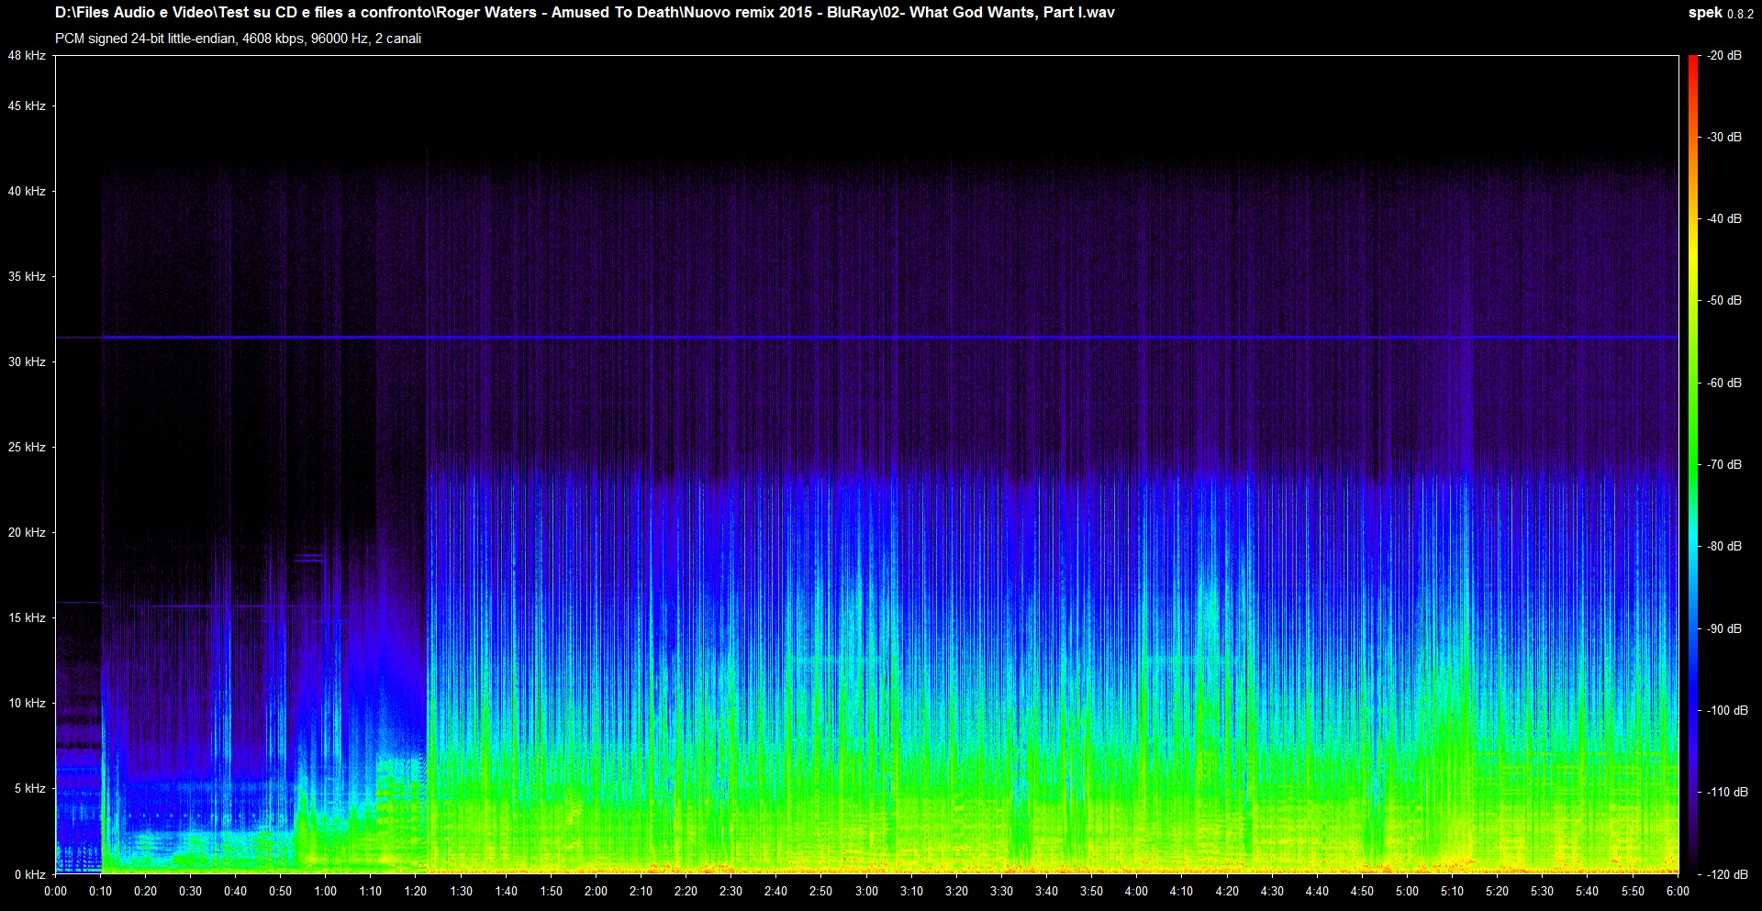Click the 6:00 time axis label
Image resolution: width=1762 pixels, height=911 pixels.
pyautogui.click(x=1678, y=892)
